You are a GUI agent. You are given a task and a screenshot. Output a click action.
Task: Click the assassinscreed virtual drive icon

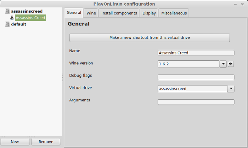7,11
